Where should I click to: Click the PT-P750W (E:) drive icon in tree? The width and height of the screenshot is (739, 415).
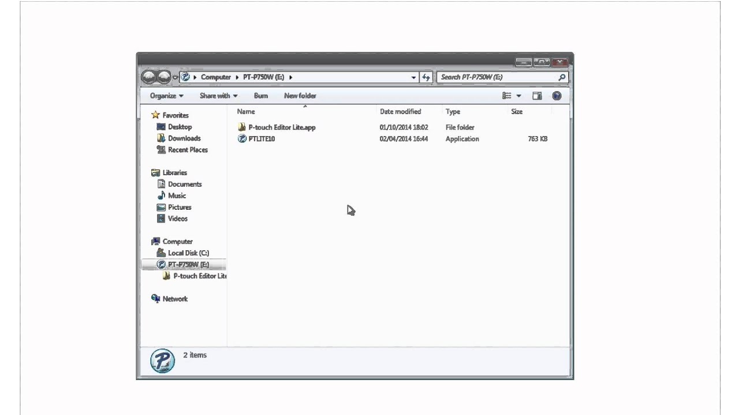pos(161,265)
